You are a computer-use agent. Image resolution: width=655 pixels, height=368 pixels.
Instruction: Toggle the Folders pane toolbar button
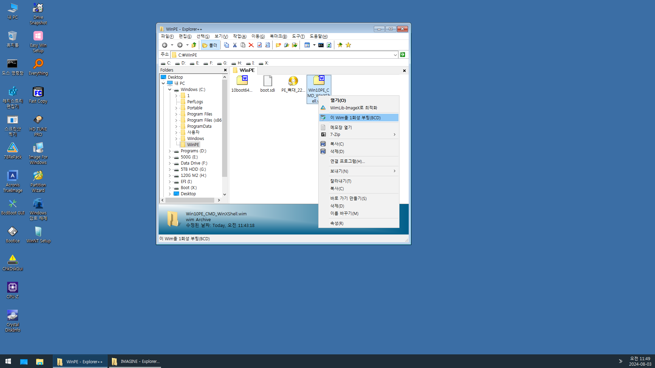[x=210, y=45]
